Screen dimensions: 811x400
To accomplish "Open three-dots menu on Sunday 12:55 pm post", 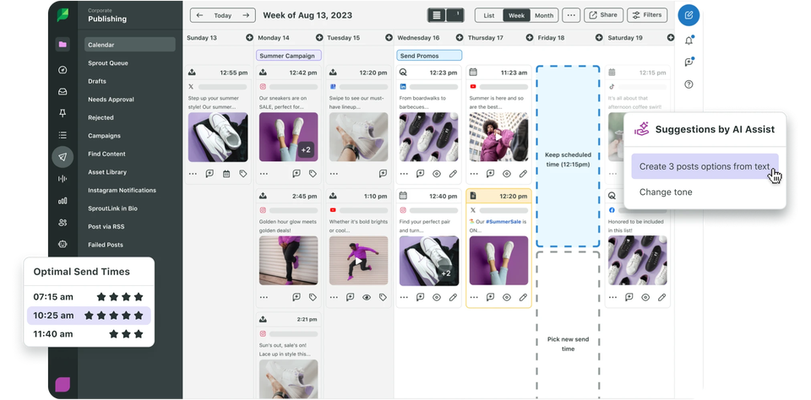I will coord(193,174).
